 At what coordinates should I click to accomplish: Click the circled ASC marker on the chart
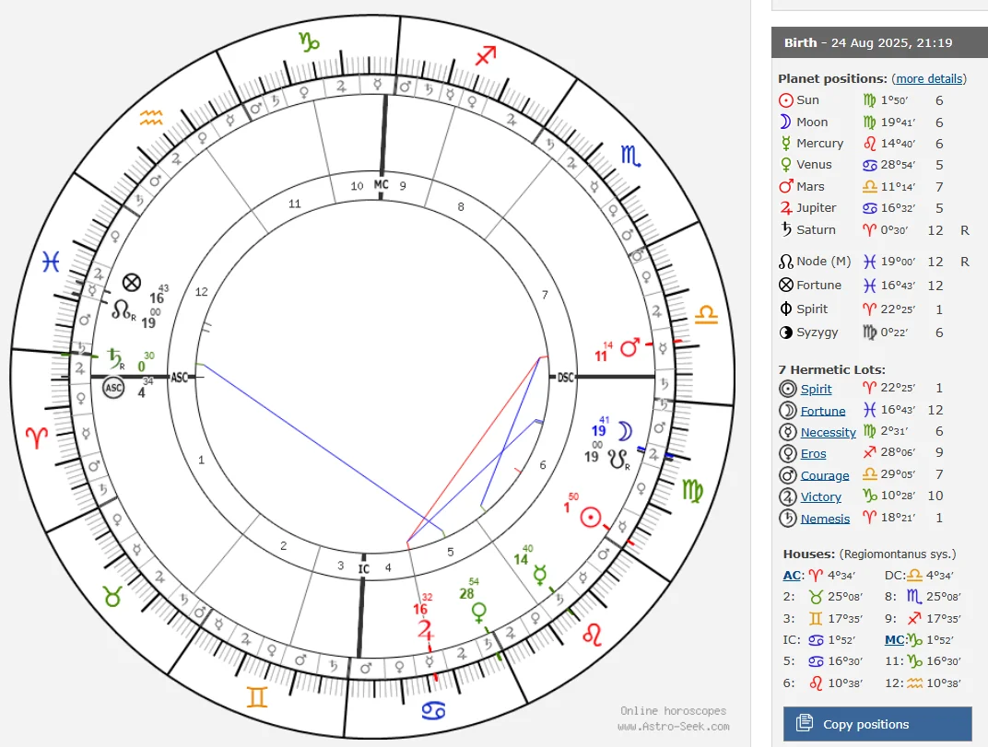click(113, 388)
